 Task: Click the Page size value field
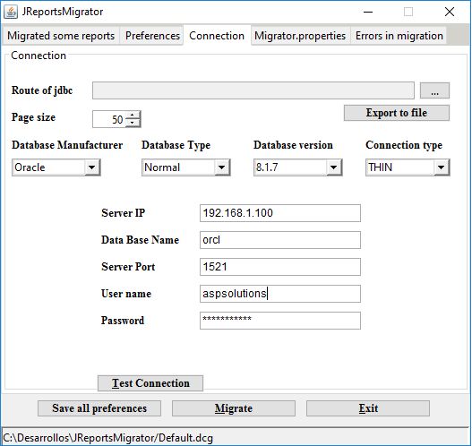109,119
